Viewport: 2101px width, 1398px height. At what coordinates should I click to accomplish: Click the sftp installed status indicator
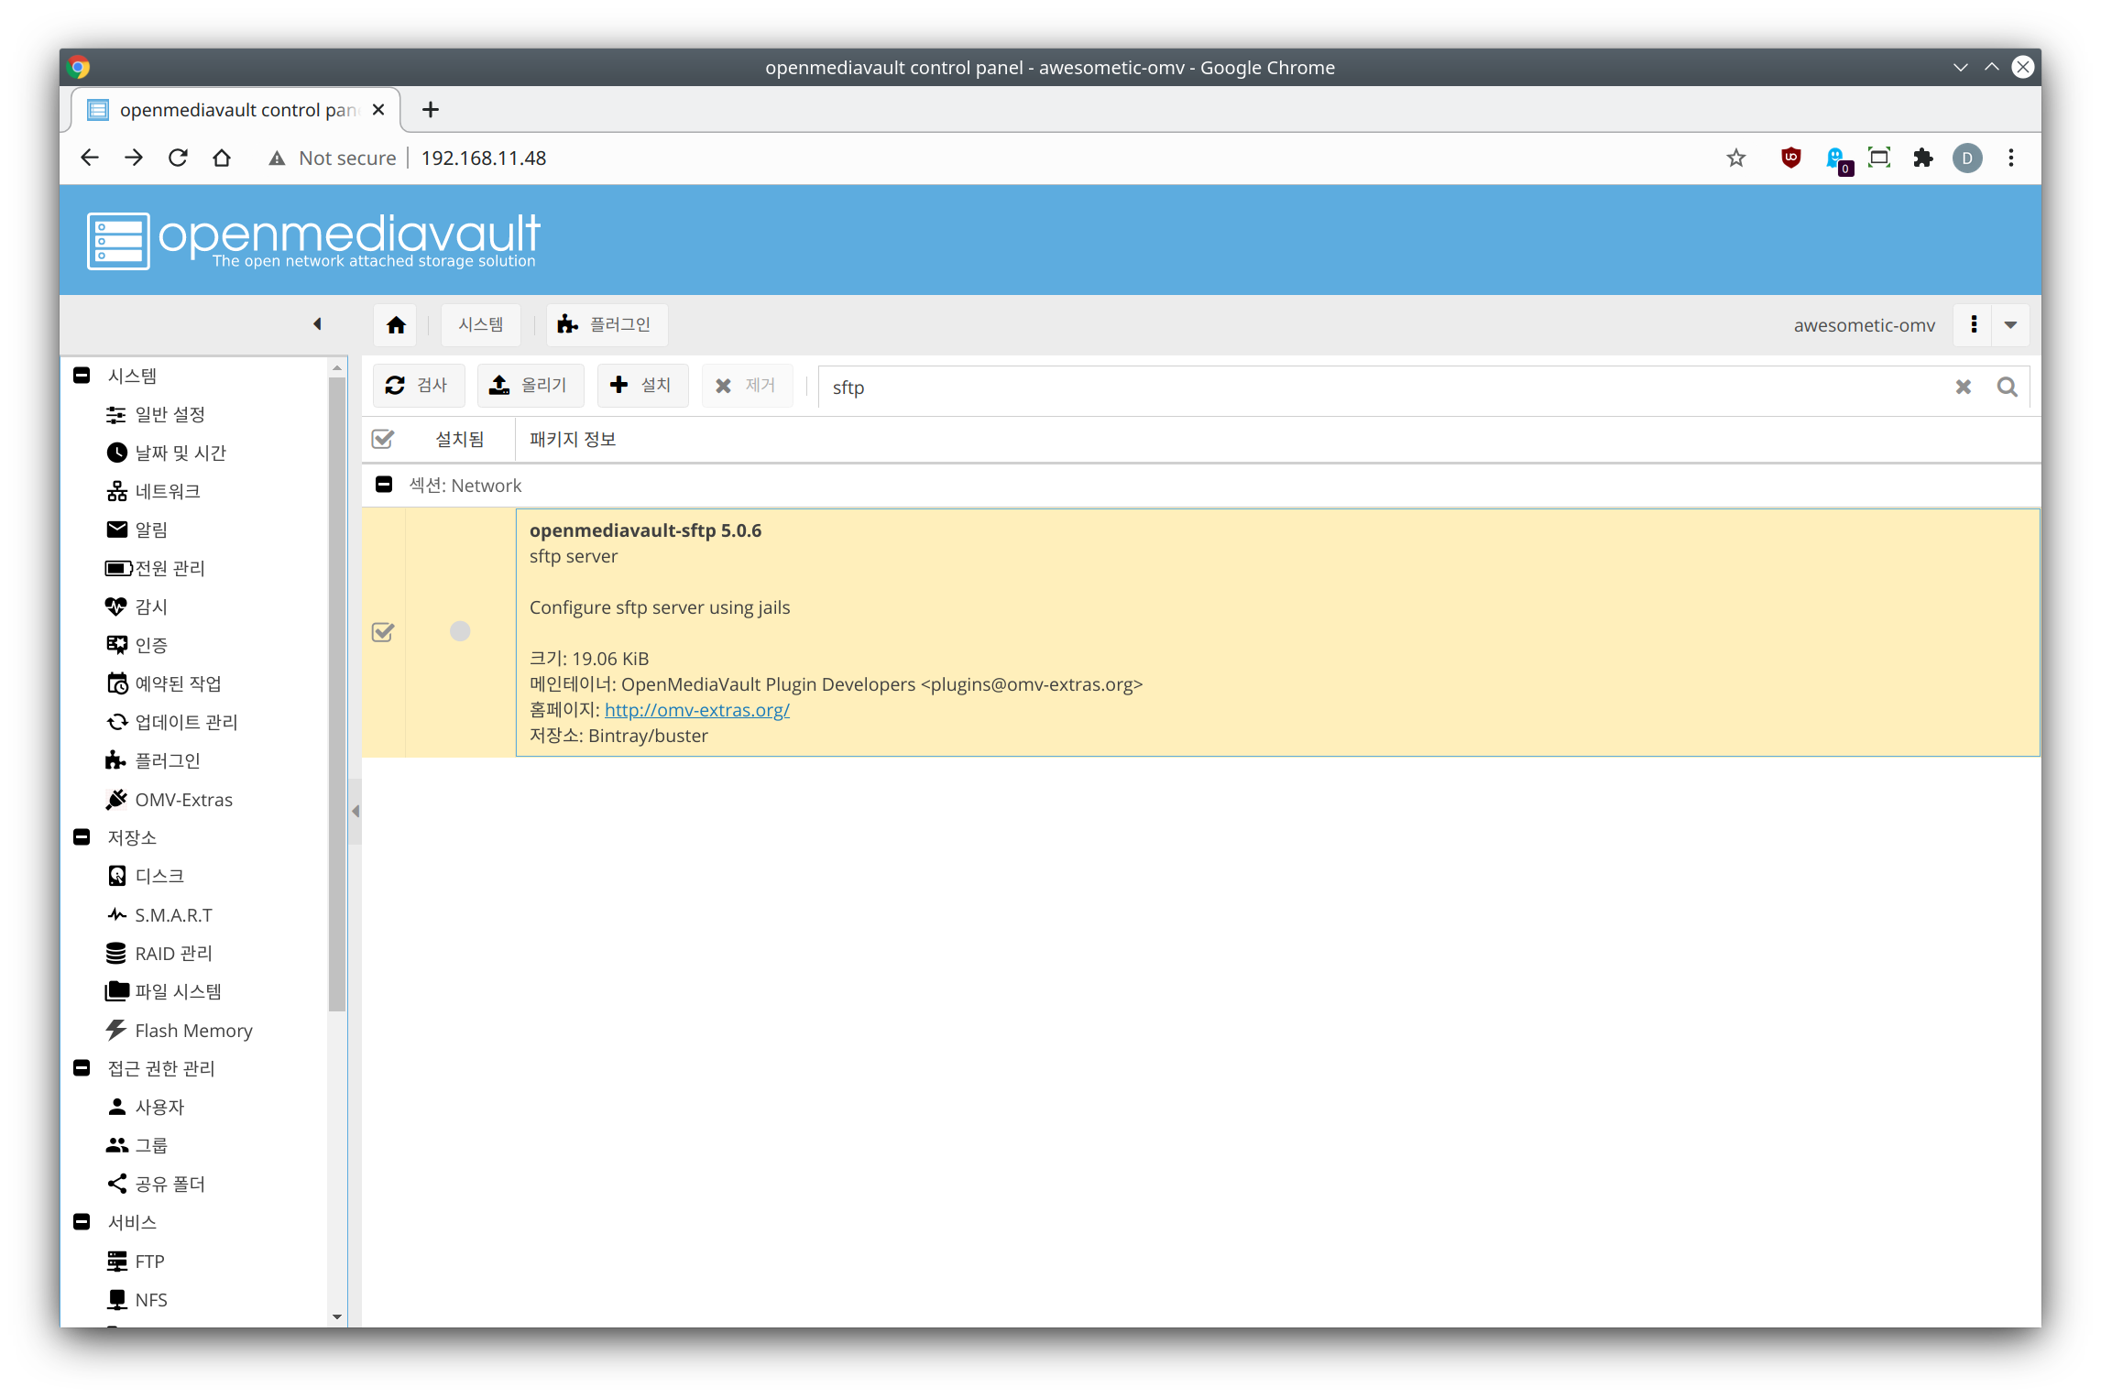(460, 631)
